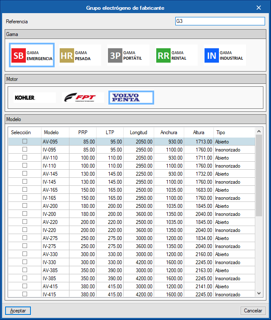The image size is (271, 320).
Task: Check the IV-330 selection checkbox
Action: 25,262
